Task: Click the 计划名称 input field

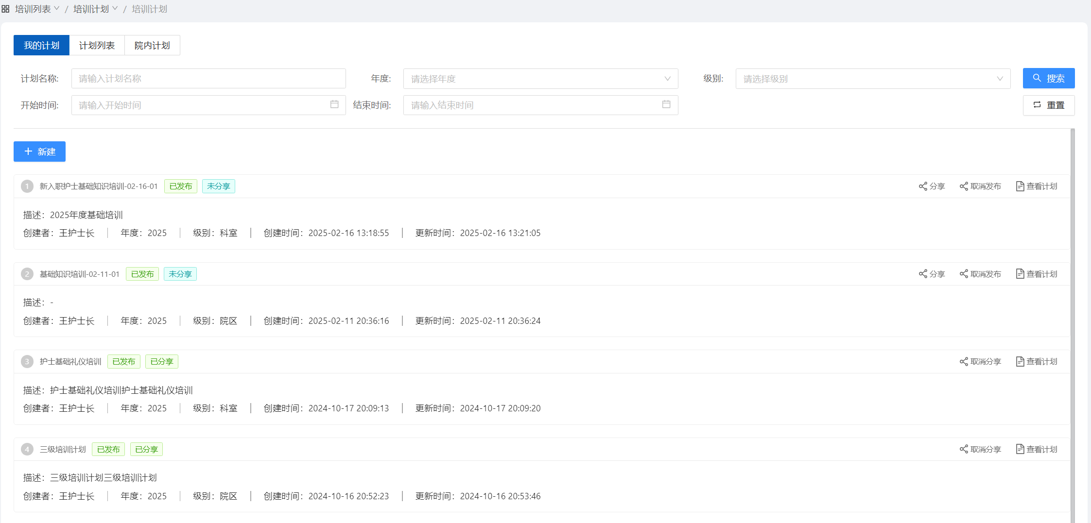Action: (208, 79)
